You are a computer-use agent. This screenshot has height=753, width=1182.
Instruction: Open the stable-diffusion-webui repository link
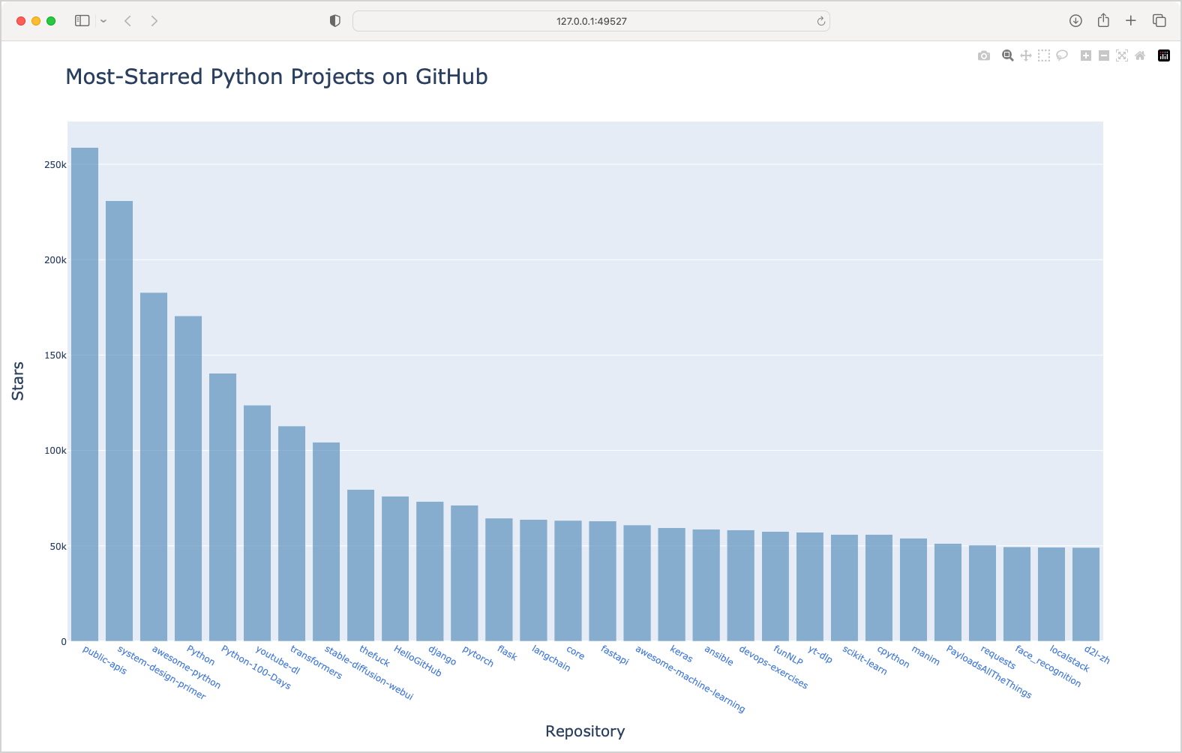point(369,673)
